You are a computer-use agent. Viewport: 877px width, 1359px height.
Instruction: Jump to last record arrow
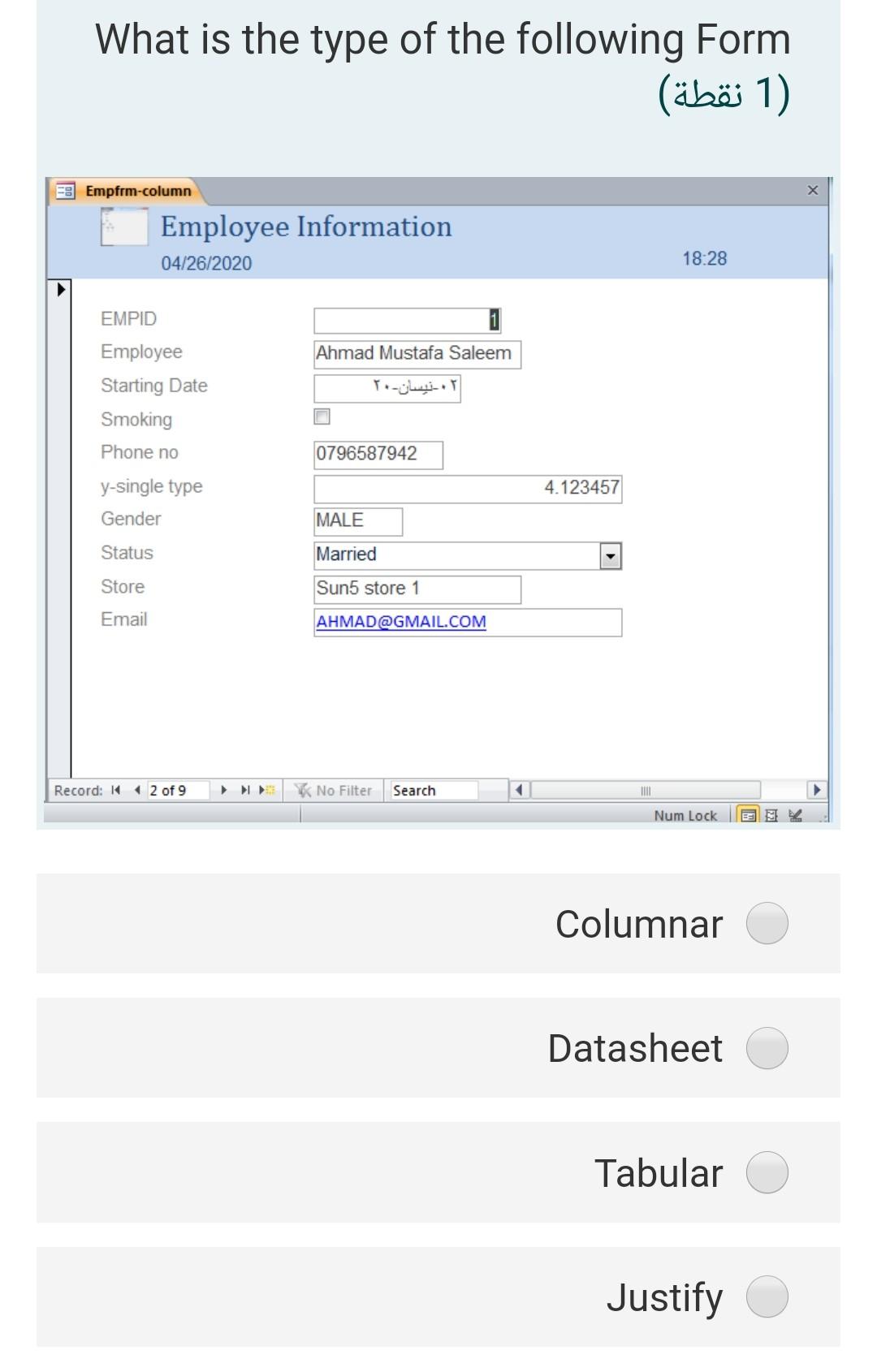click(x=244, y=790)
